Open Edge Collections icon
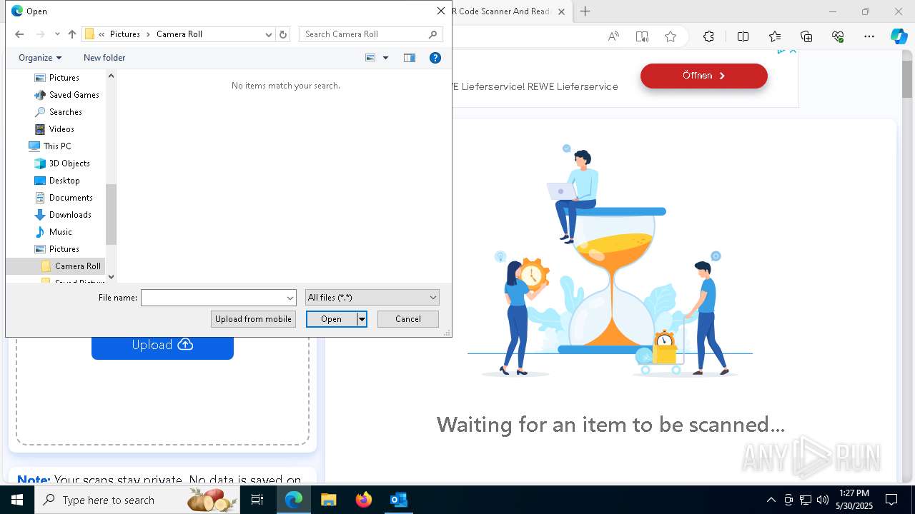This screenshot has height=514, width=915. click(806, 36)
